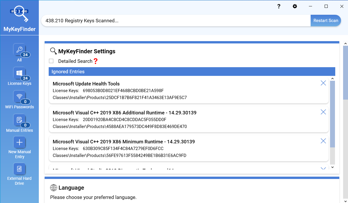348x203 pixels.
Task: Click Visual C++ 2019 X86 Minimum Runtime title
Action: click(124, 142)
